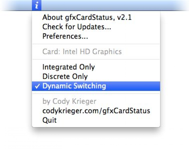Click the separator line above Integrated Only
189x149 pixels.
coord(96,59)
